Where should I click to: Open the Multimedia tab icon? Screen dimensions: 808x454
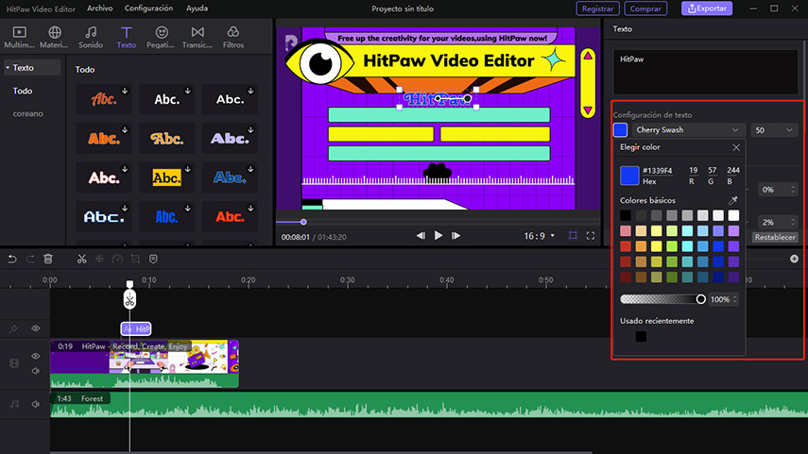(x=19, y=32)
